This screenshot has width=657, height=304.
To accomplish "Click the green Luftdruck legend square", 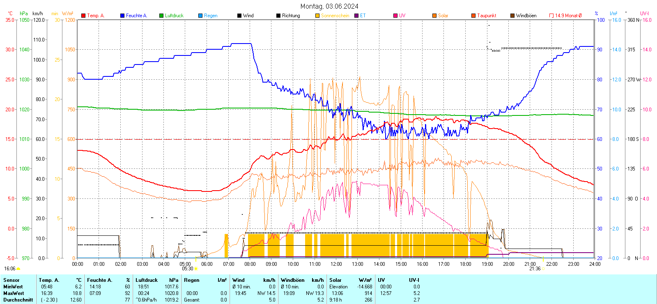I will (161, 16).
